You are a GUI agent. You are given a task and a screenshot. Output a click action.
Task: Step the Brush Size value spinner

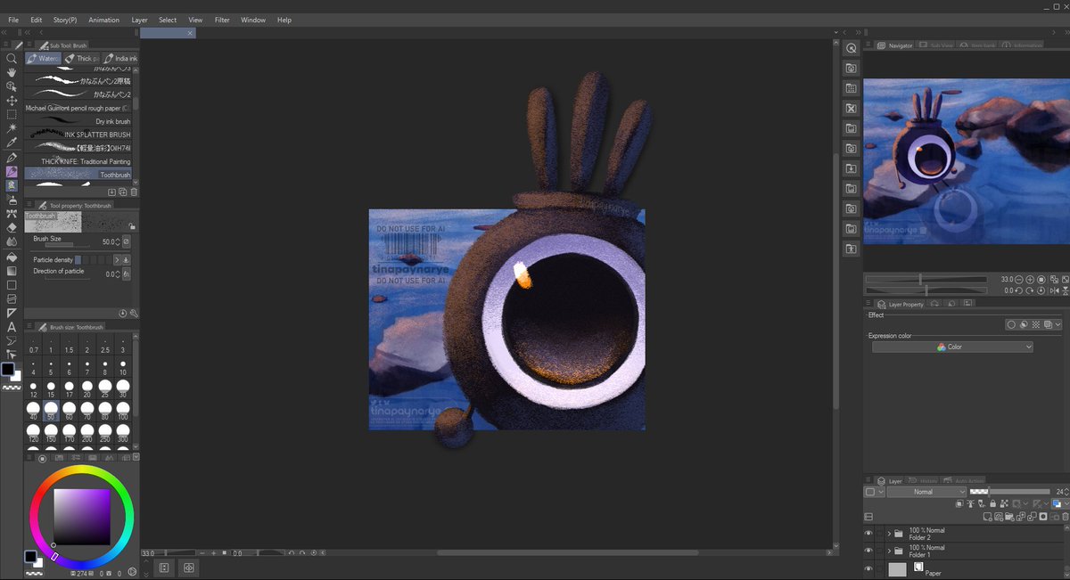click(x=118, y=241)
